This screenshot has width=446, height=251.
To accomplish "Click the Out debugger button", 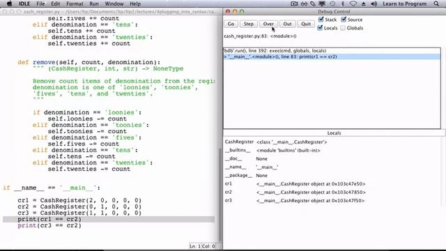I will click(287, 24).
